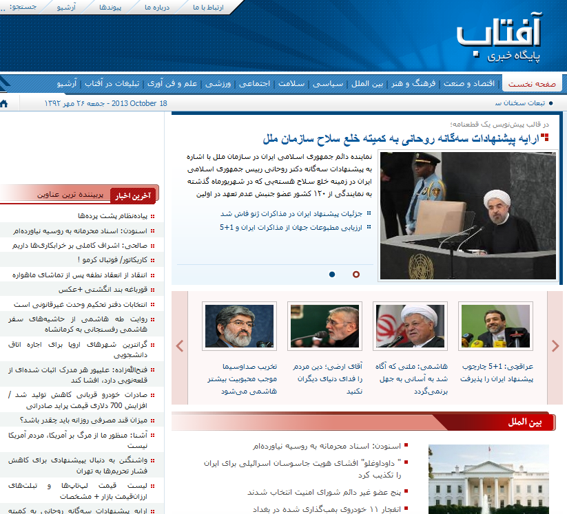Open تبلیغات در آفتاب in the navigation bar

(112, 83)
